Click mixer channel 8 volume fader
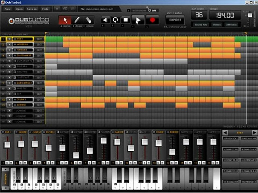258x193 pixels. click(103, 141)
